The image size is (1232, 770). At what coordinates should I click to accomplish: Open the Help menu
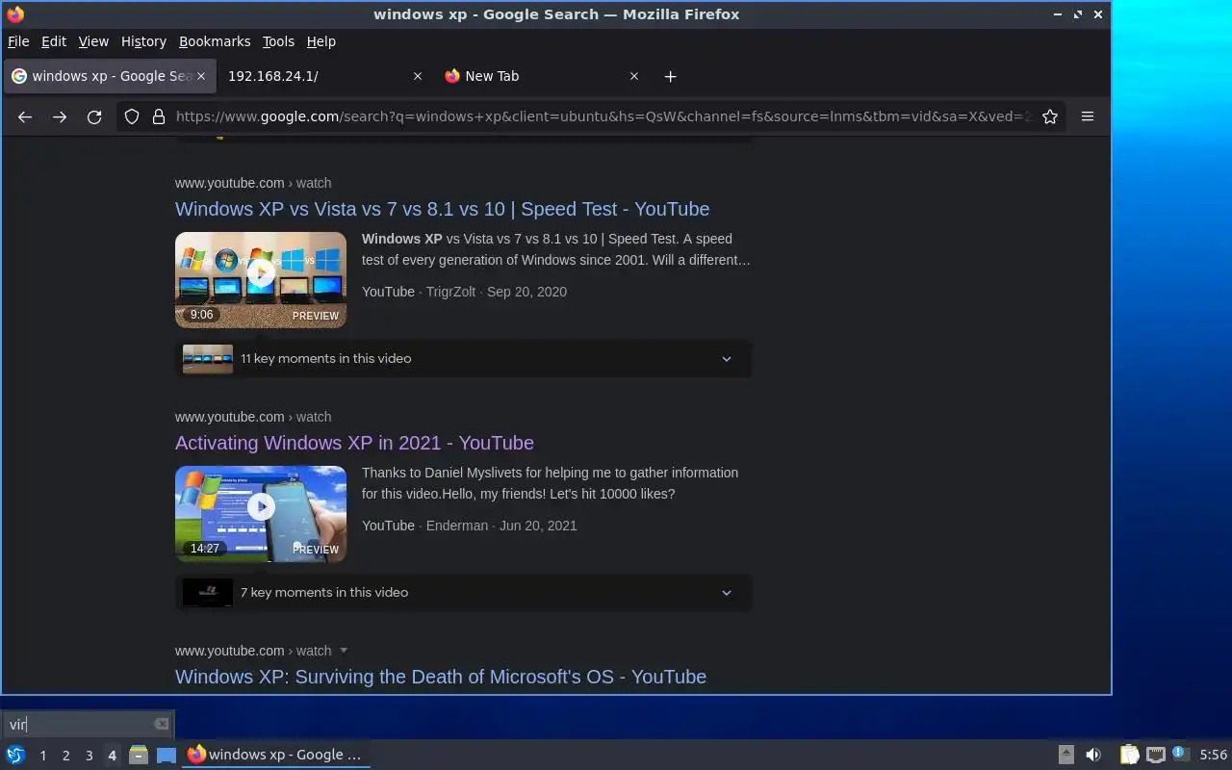point(321,41)
